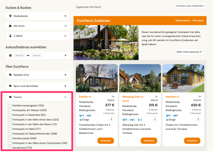Enable Ferienpark in der Nähe des Meers filter

(10, 124)
